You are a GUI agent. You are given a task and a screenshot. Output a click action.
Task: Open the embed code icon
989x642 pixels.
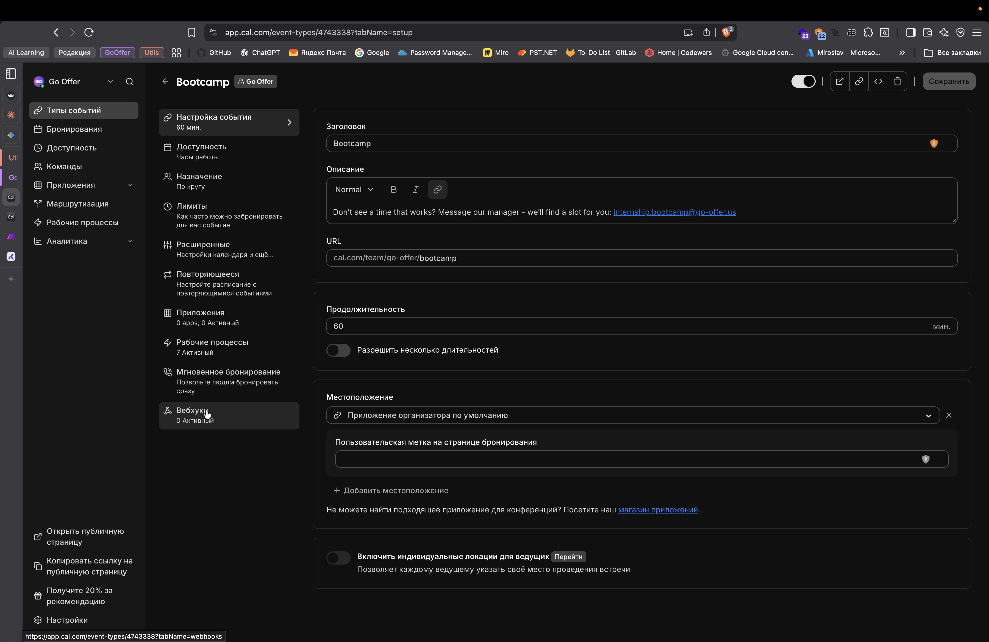tap(878, 81)
